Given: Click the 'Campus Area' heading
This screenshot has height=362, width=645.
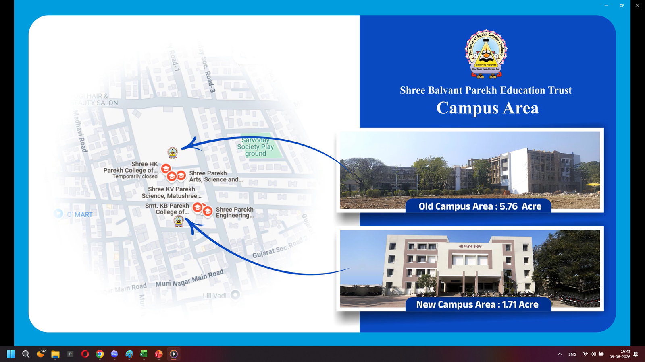Looking at the screenshot, I should coord(487,108).
